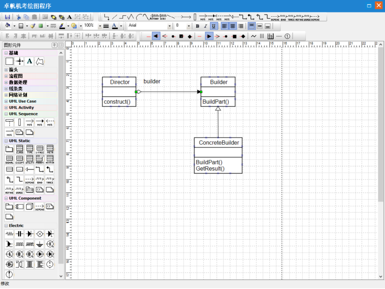Image resolution: width=385 pixels, height=289 pixels.
Task: Expand the UML Use Case group
Action: tap(6, 101)
